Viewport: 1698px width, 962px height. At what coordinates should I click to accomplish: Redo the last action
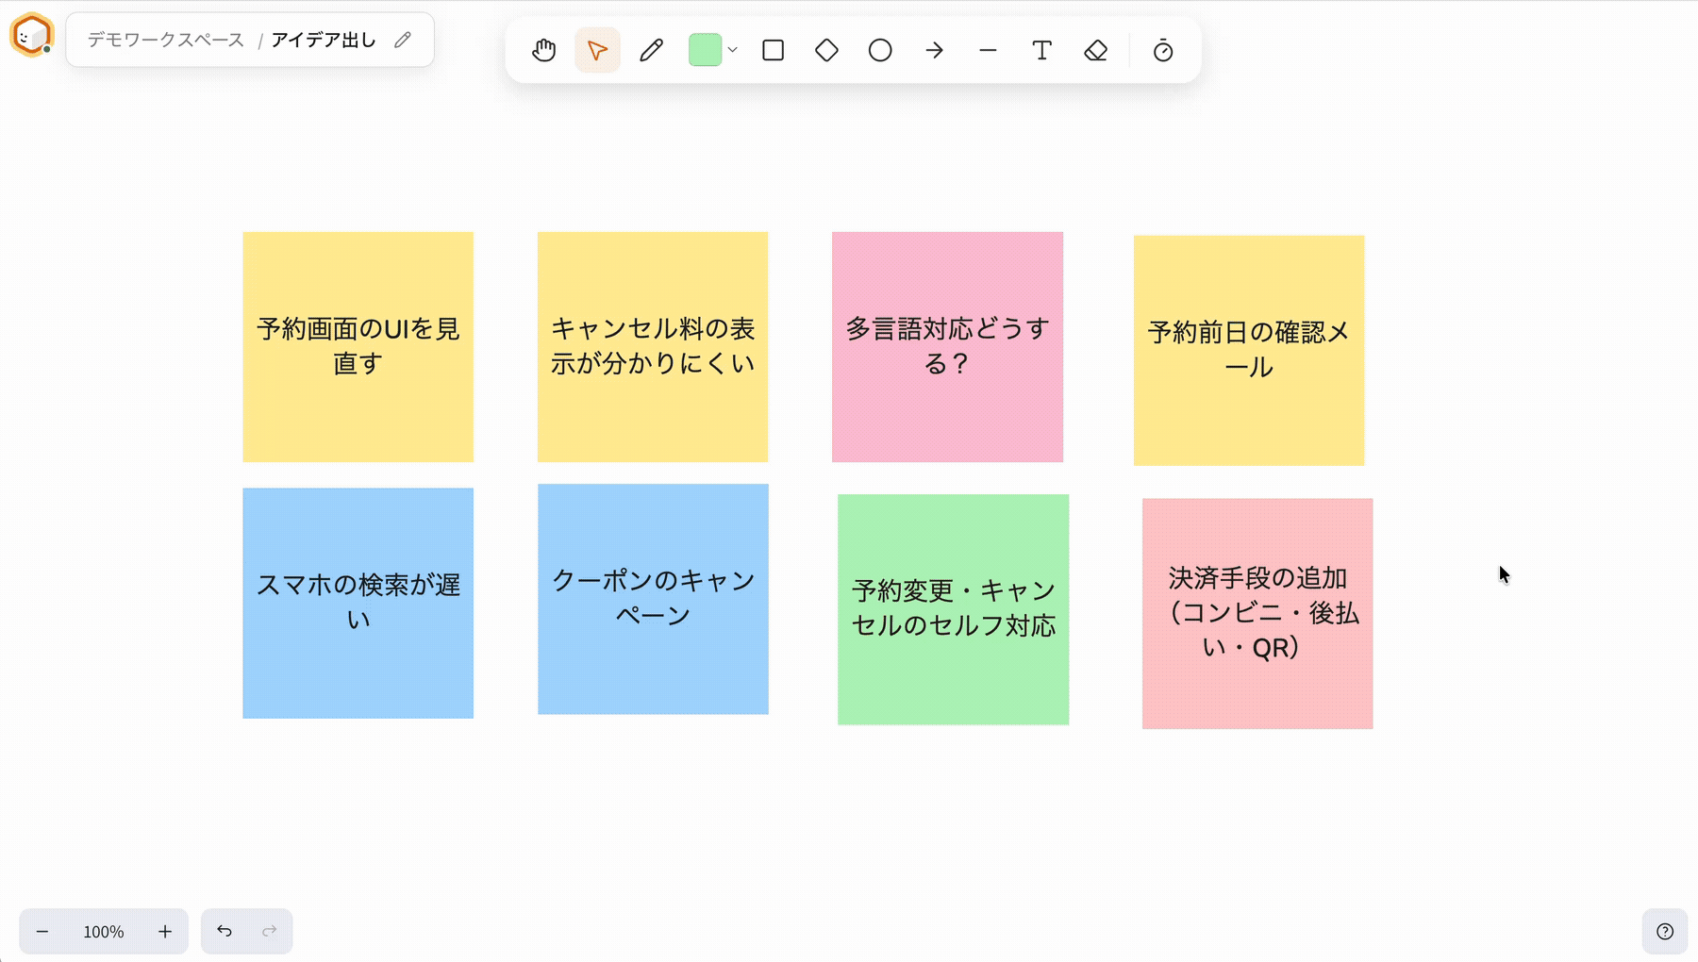point(270,931)
